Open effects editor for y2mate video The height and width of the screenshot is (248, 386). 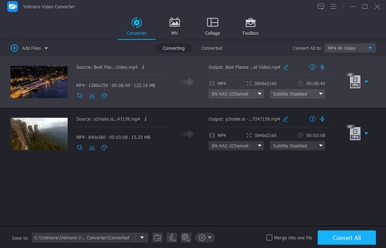[x=80, y=148]
